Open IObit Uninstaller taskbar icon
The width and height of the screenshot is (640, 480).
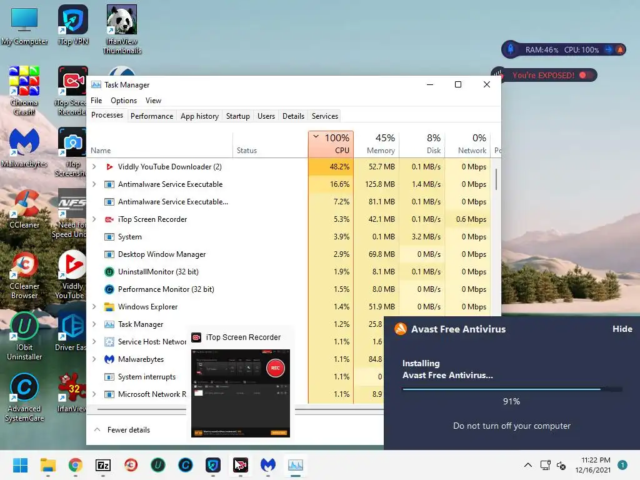[158, 465]
